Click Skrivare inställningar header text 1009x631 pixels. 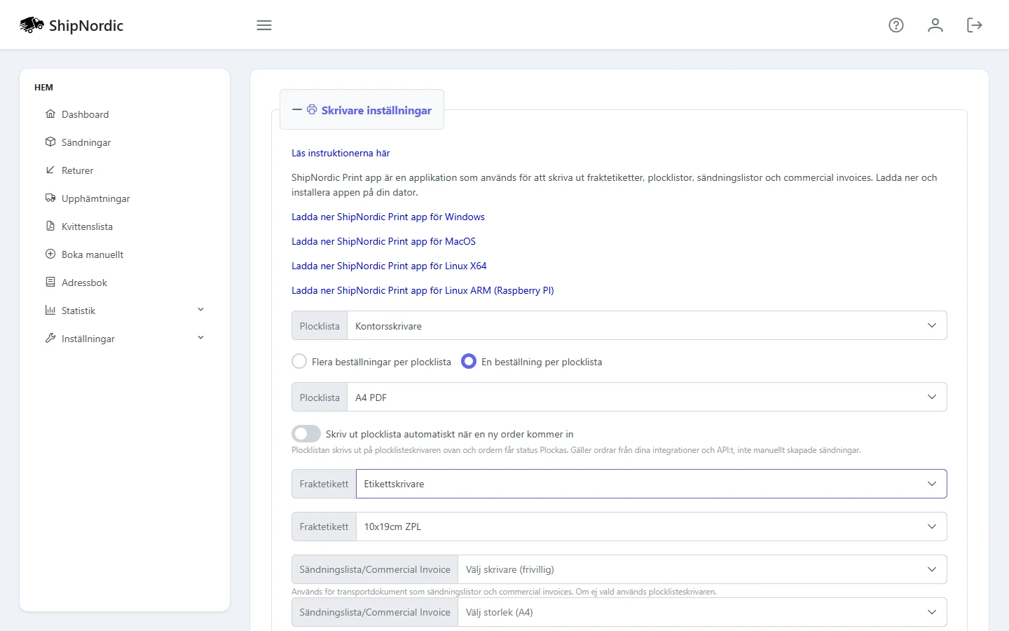(376, 110)
